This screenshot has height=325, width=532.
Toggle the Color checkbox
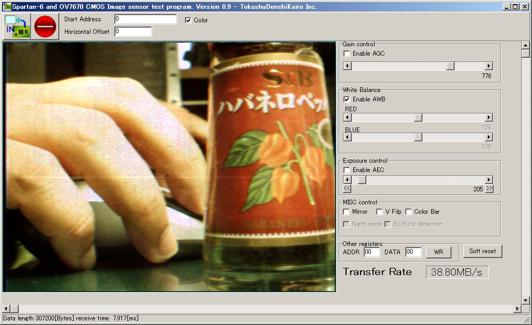(x=188, y=20)
